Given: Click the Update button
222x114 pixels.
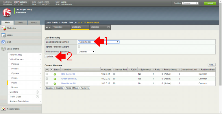Looking at the screenshot, I should coord(49,56).
